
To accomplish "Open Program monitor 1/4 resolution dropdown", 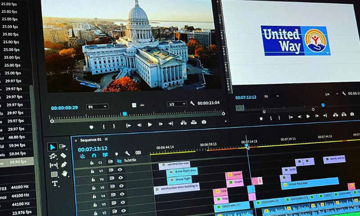I will click(x=331, y=94).
